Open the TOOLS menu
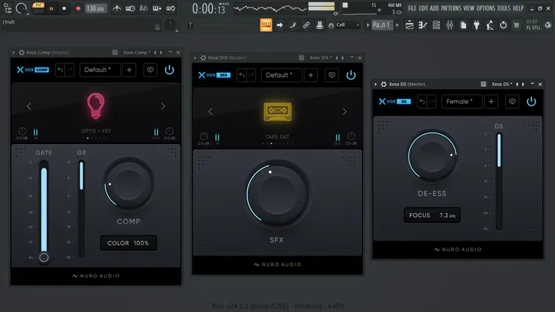 pos(504,8)
